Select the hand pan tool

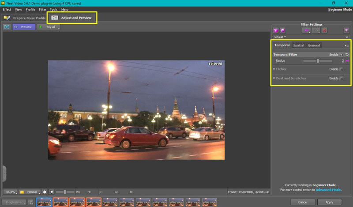coord(45,192)
